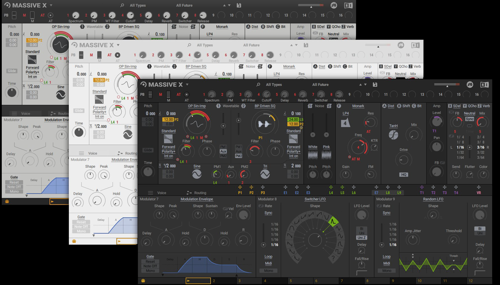Screen dimensions: 500x285
Task: Select insert effect A Dist tab
Action: [388, 106]
